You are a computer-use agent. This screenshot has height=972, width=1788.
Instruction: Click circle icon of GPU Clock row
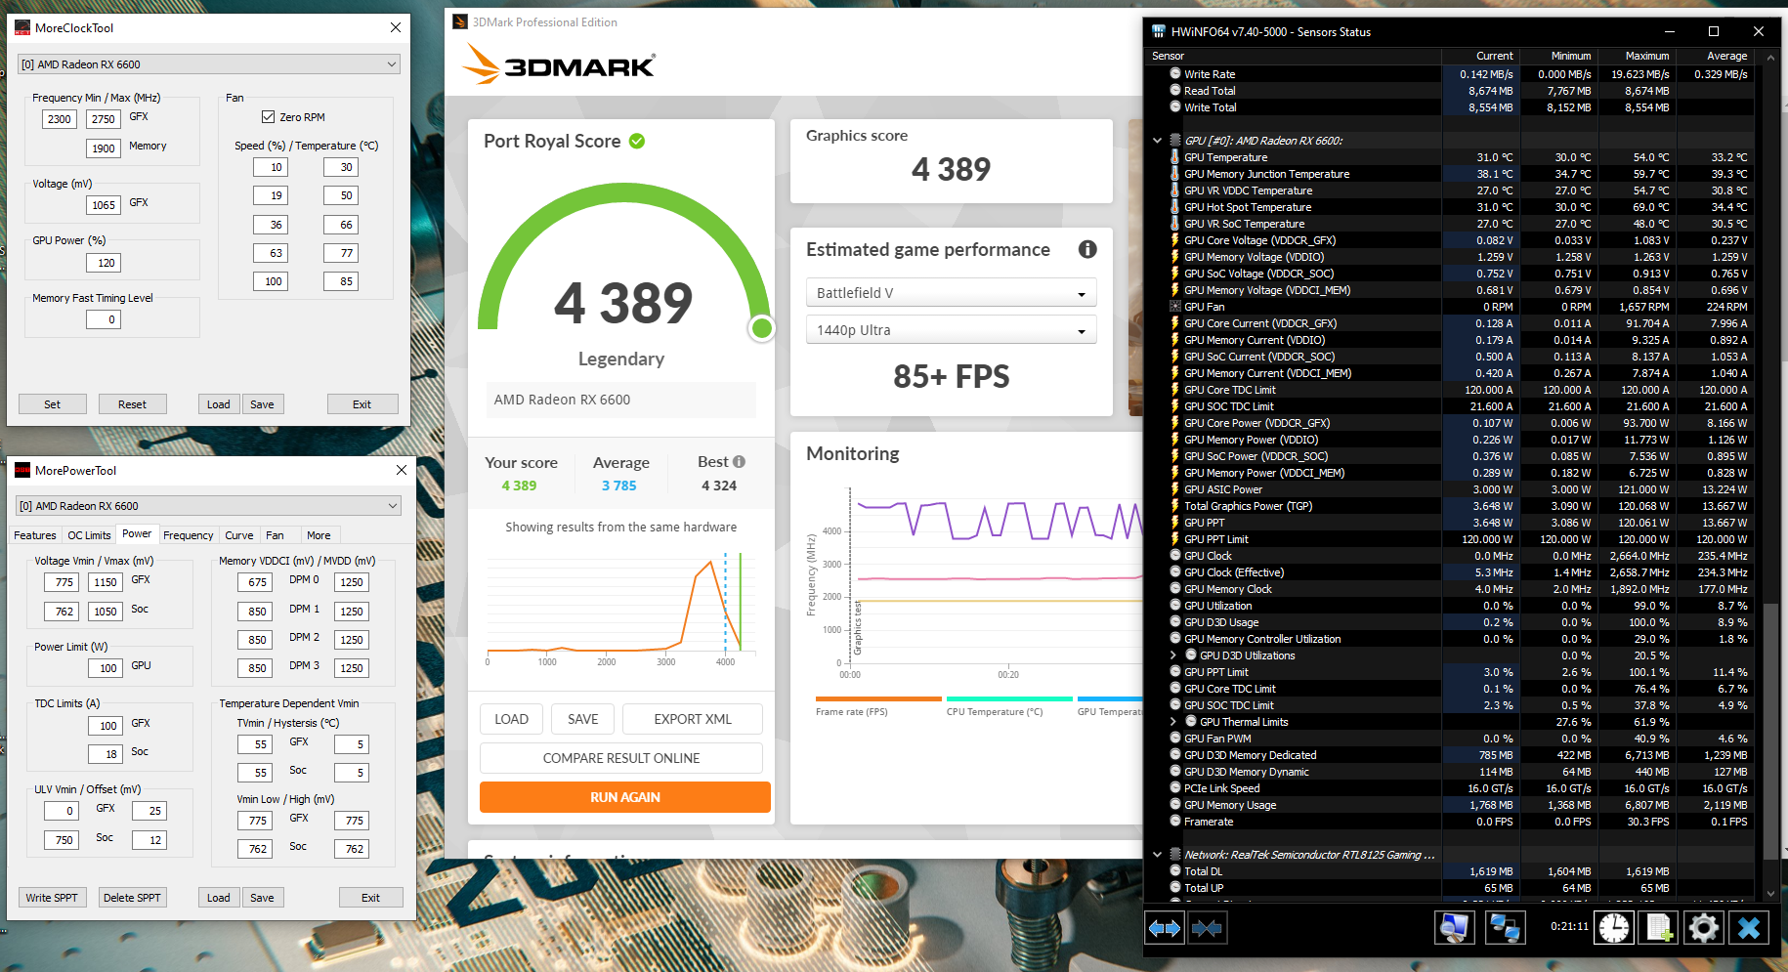coord(1175,556)
